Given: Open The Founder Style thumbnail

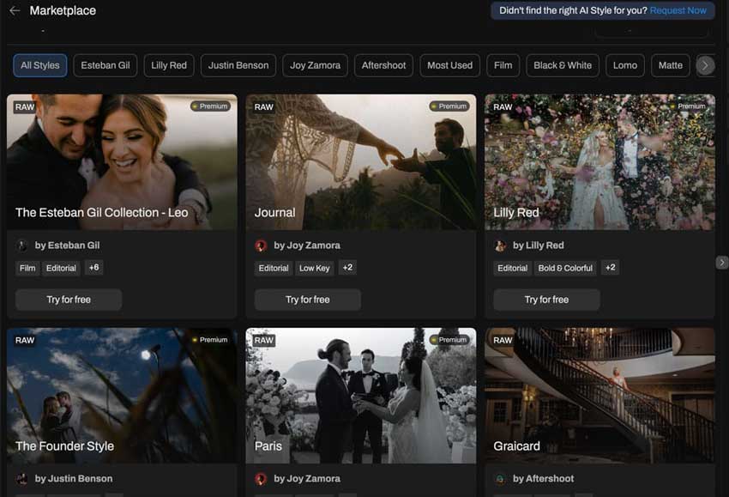Looking at the screenshot, I should (x=122, y=396).
